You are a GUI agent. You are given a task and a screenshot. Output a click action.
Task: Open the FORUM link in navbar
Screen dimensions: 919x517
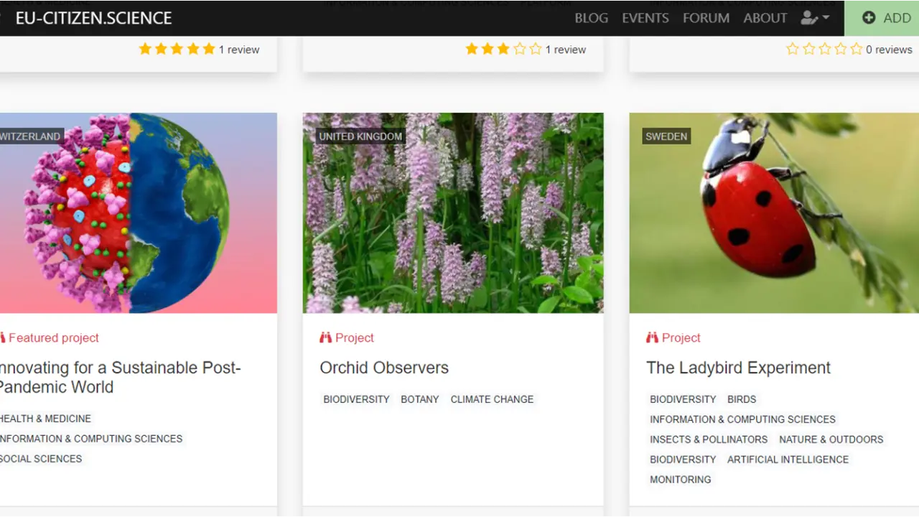tap(706, 18)
